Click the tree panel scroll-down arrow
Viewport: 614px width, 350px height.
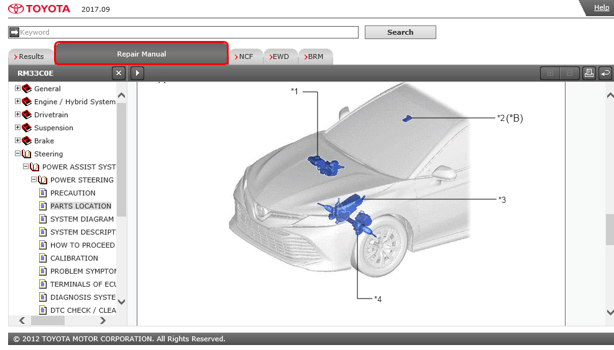pyautogui.click(x=121, y=302)
